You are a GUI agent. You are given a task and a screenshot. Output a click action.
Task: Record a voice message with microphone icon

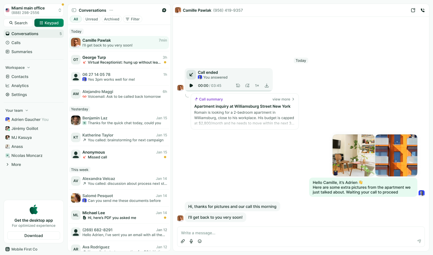pos(191,241)
